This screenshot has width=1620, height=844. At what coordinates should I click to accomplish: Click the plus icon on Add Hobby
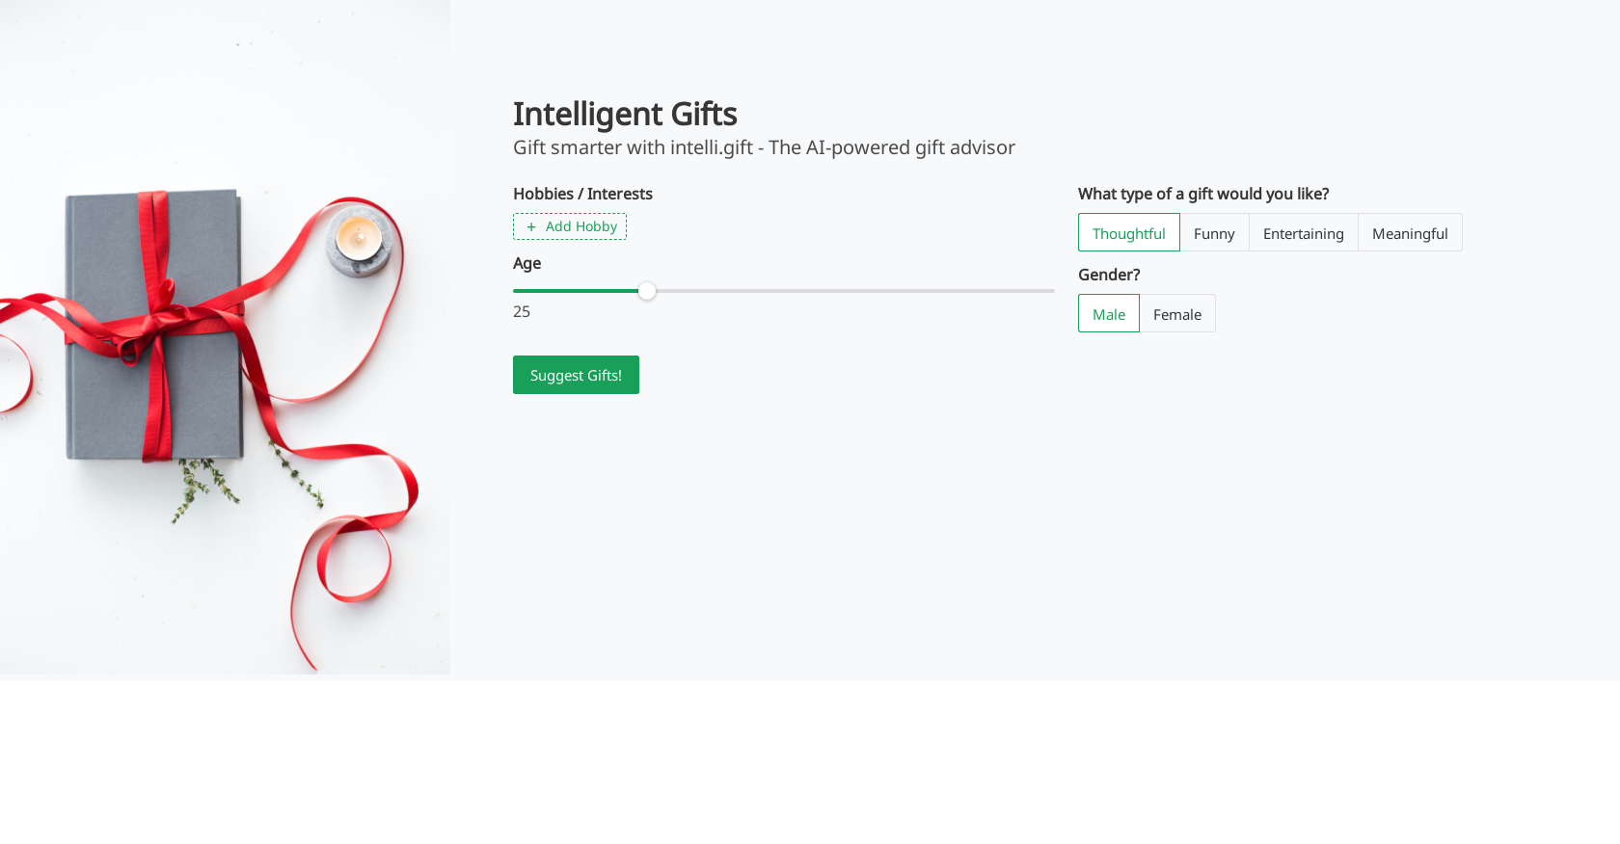click(532, 226)
